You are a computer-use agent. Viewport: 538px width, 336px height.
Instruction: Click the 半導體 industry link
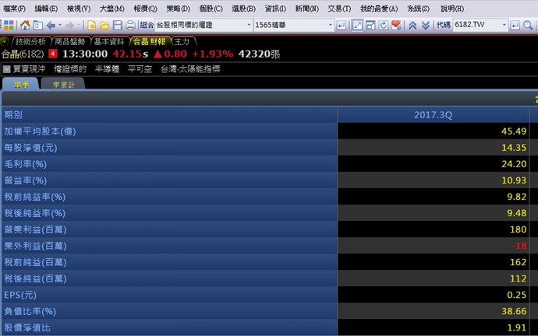(107, 68)
